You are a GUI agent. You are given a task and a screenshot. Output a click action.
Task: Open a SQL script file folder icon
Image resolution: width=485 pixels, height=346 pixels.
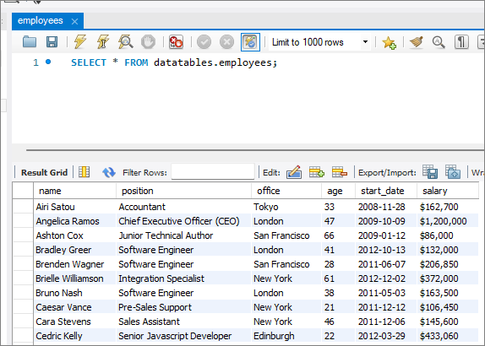point(30,41)
